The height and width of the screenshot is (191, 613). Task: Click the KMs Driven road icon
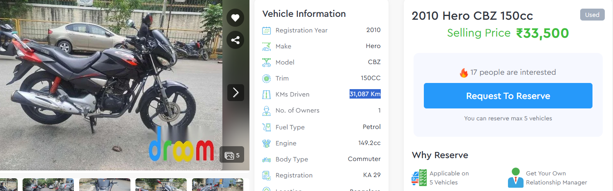click(267, 94)
